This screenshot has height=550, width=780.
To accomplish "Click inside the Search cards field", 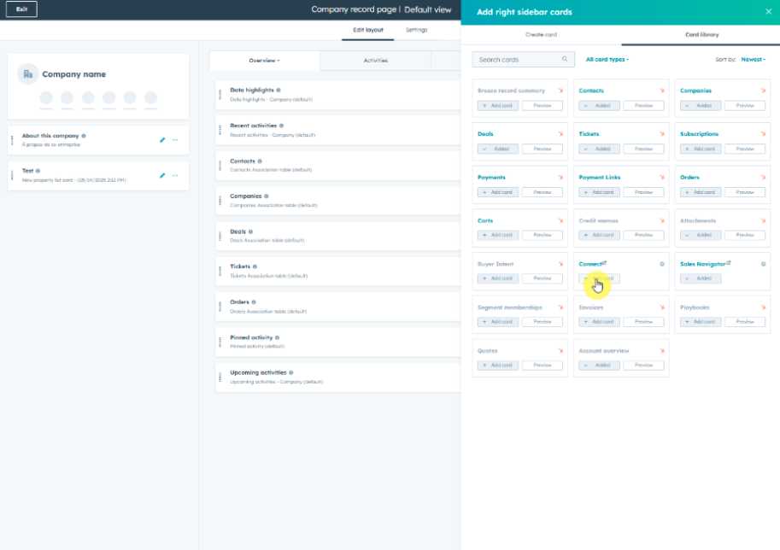I will coord(513,59).
